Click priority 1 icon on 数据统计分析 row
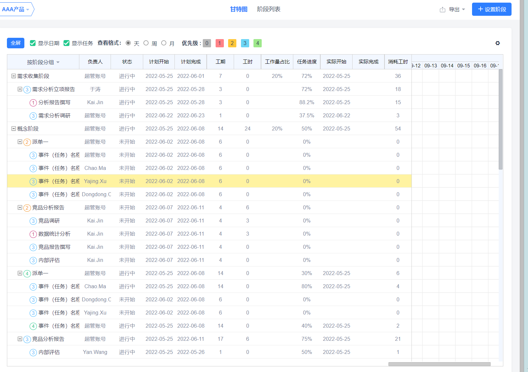This screenshot has height=372, width=528. [x=33, y=234]
